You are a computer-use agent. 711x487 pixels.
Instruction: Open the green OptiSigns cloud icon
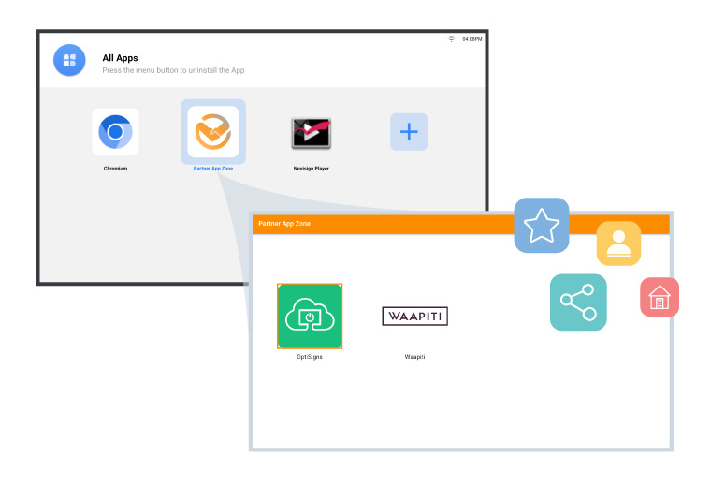coord(310,317)
